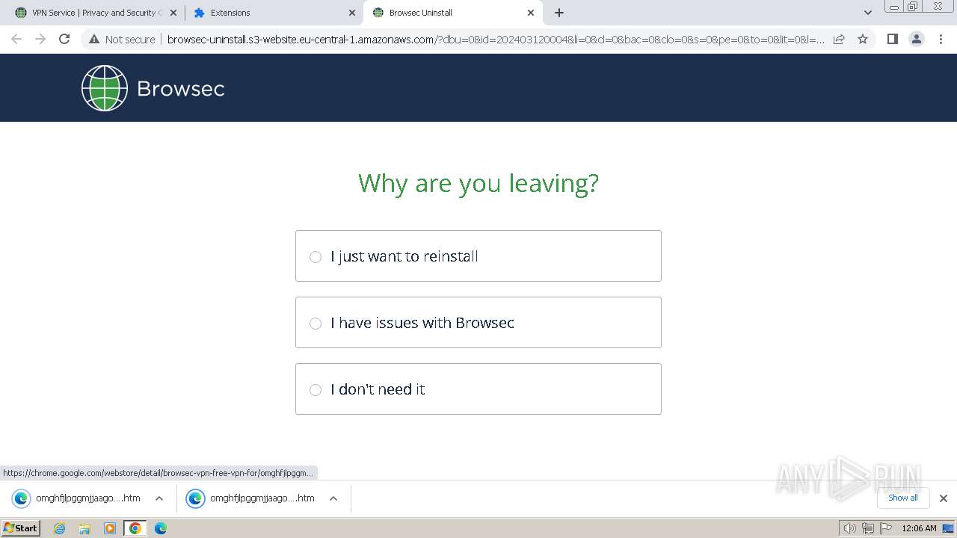Click the address bar URL
The image size is (957, 538).
496,40
